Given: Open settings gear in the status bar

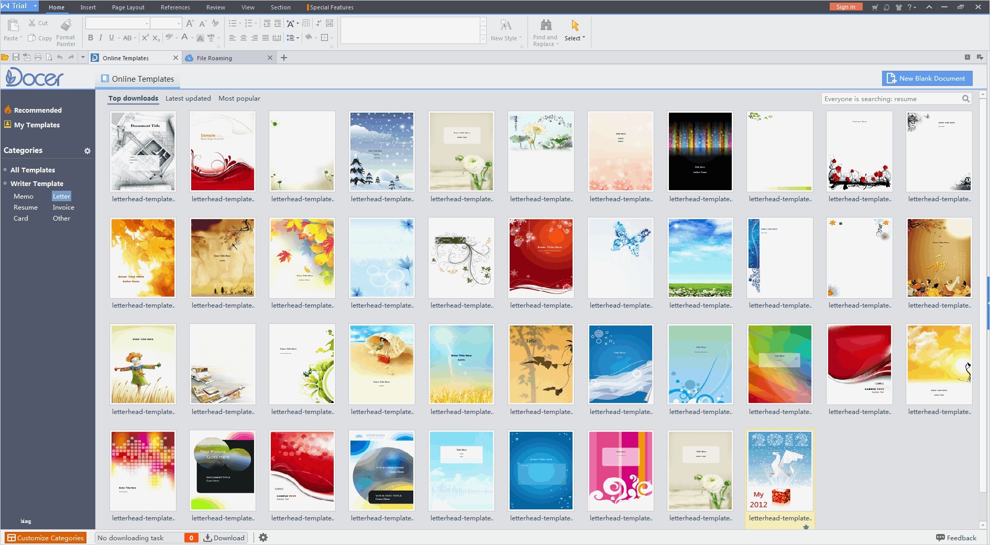Looking at the screenshot, I should click(263, 538).
